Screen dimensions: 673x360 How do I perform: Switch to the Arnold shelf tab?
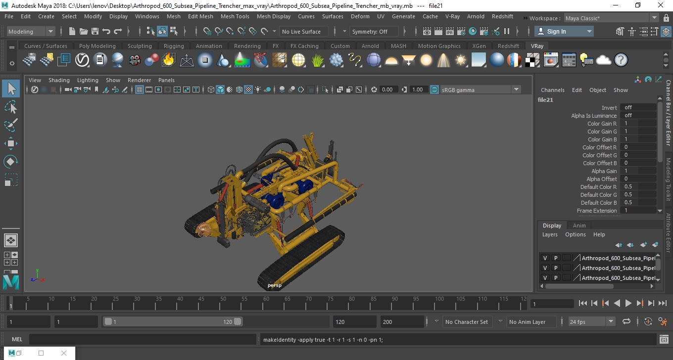tap(370, 46)
